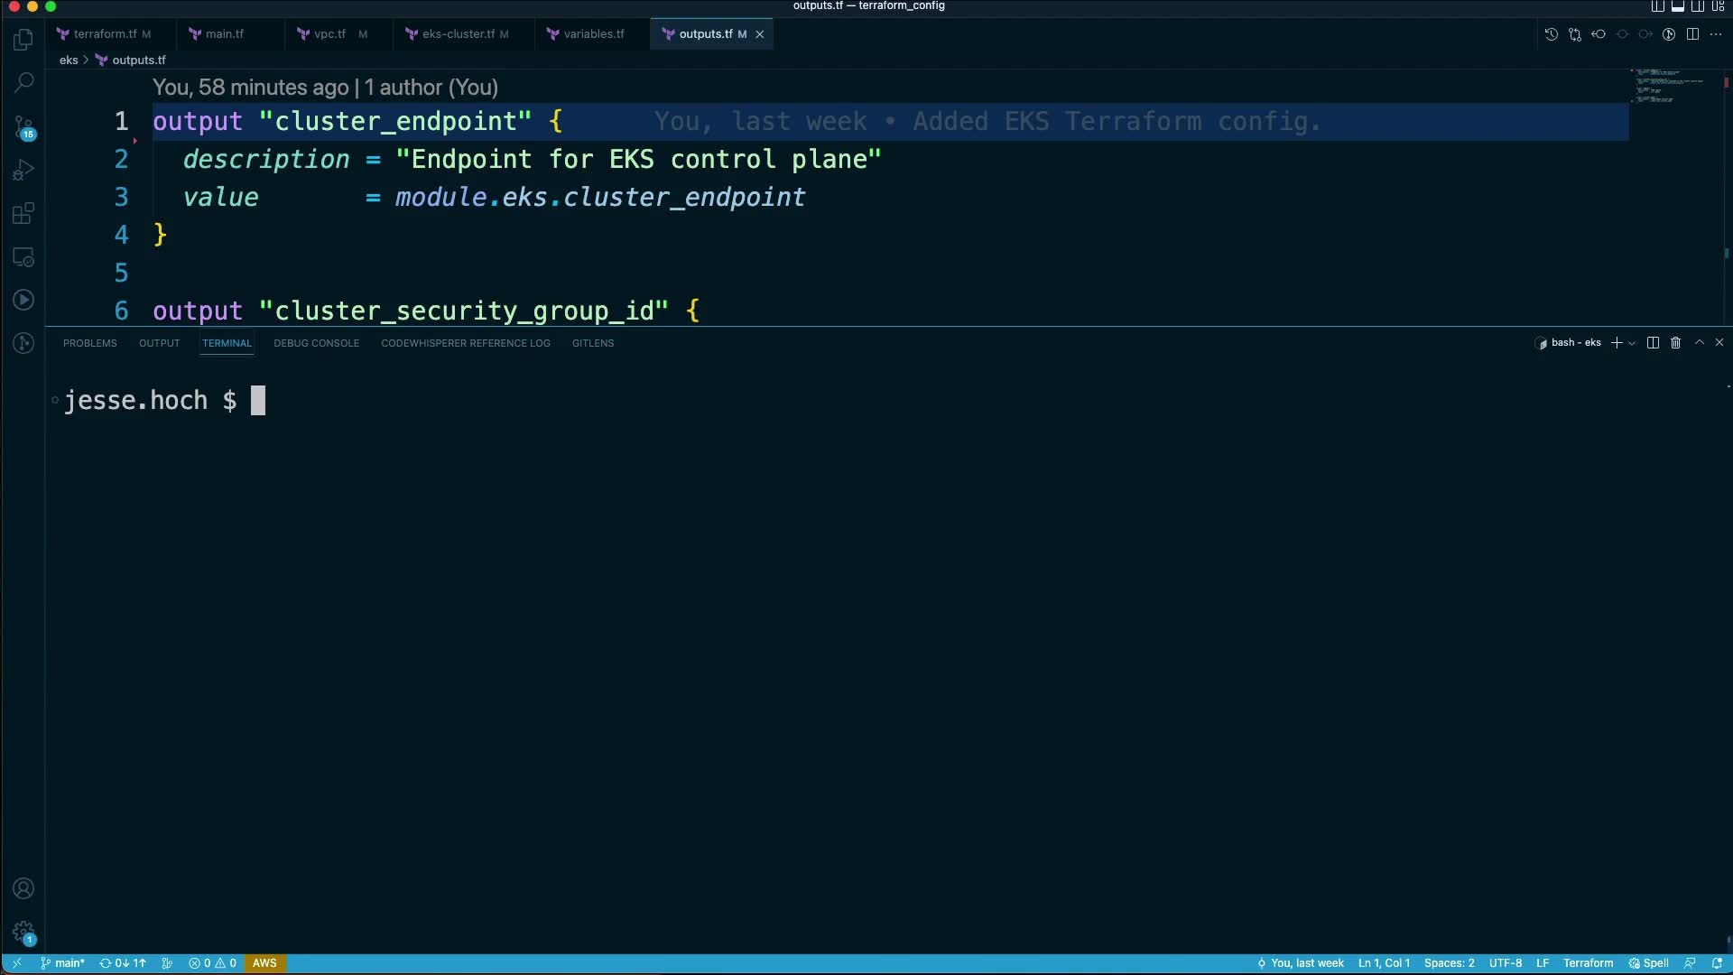Open the editor More Actions ellipsis menu
Viewport: 1733px width, 975px height.
pos(1716,34)
